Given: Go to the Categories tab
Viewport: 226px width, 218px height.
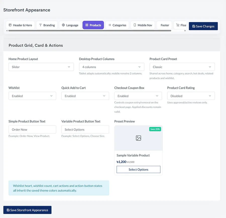Looking at the screenshot, I should (x=117, y=25).
